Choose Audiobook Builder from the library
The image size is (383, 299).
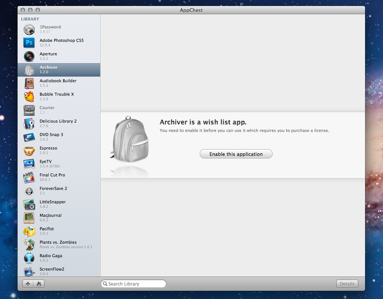coord(59,83)
